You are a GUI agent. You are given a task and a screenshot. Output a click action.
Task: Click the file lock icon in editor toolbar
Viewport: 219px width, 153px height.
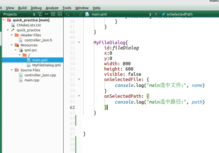(80, 14)
